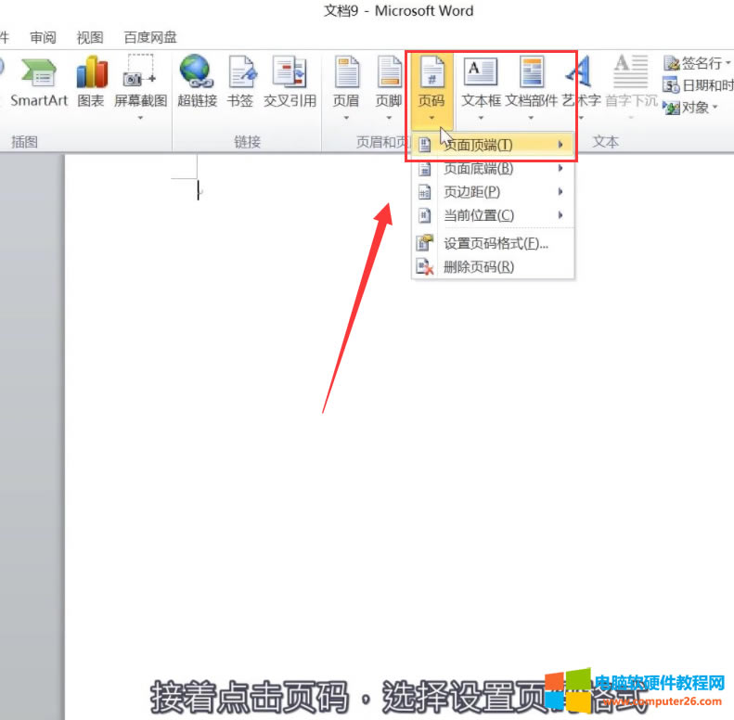Click the 设置页码格式 menu icon
This screenshot has width=734, height=720.
point(425,243)
